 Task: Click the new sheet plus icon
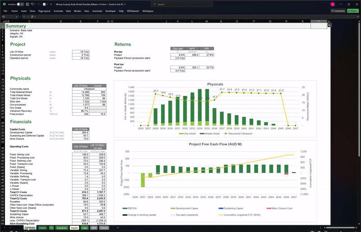tap(118, 227)
